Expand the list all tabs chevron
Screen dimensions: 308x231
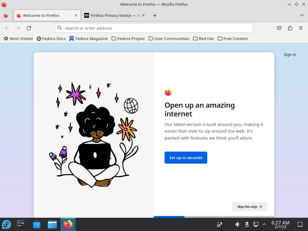pos(302,15)
